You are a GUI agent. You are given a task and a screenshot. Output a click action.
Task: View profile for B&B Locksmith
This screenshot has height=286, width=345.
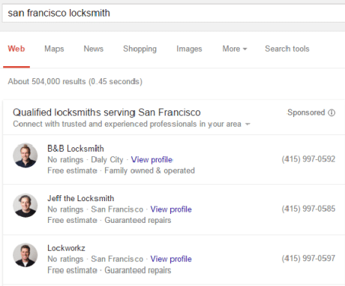152,160
